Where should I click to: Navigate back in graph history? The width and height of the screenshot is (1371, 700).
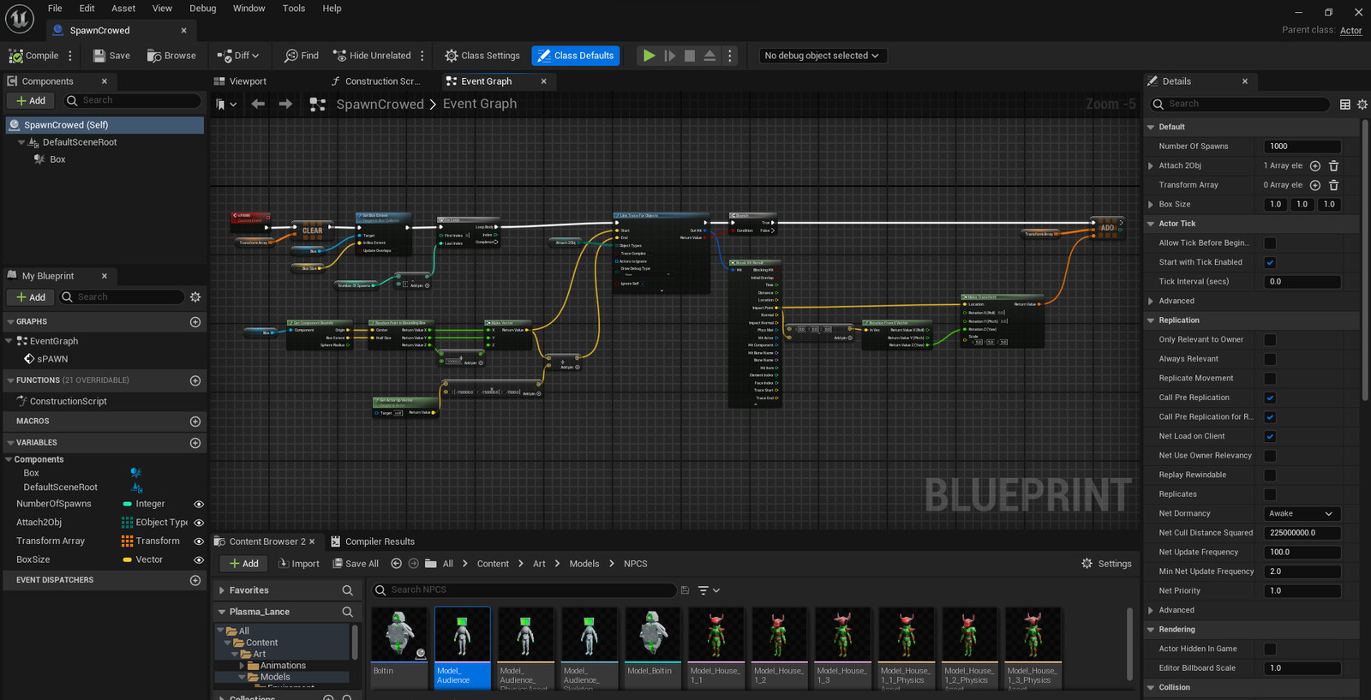(x=258, y=104)
